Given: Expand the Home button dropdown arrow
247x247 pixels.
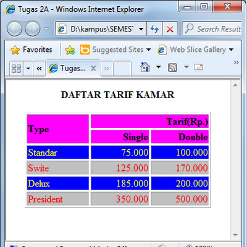Looking at the screenshot, I should [159, 67].
